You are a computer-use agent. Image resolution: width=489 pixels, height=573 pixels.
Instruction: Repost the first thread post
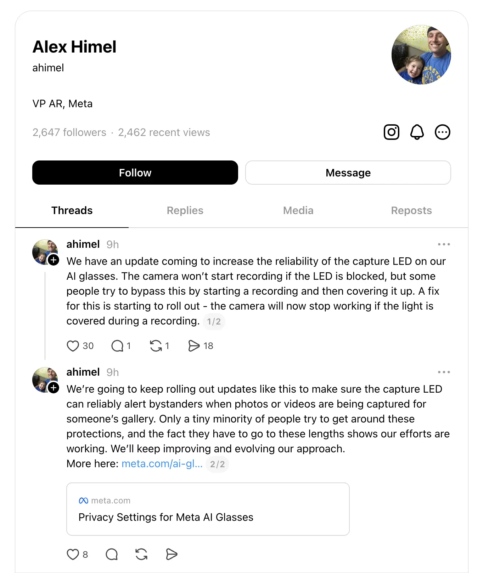coord(156,346)
